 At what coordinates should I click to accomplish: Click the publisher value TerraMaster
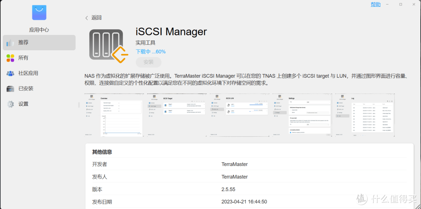(235, 177)
